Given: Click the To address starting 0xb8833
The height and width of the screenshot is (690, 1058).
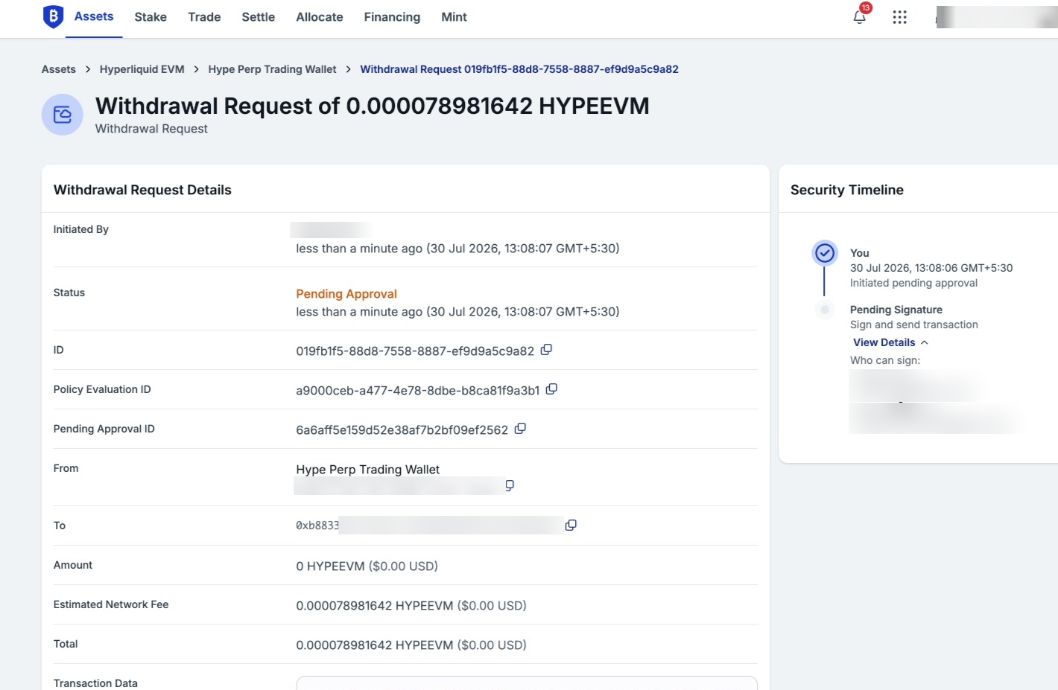Looking at the screenshot, I should pyautogui.click(x=317, y=526).
